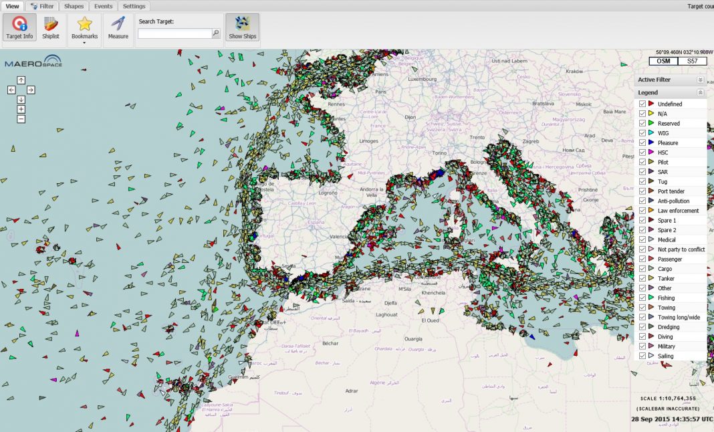Switch to the Filter tab
The image size is (714, 432).
[x=43, y=6]
